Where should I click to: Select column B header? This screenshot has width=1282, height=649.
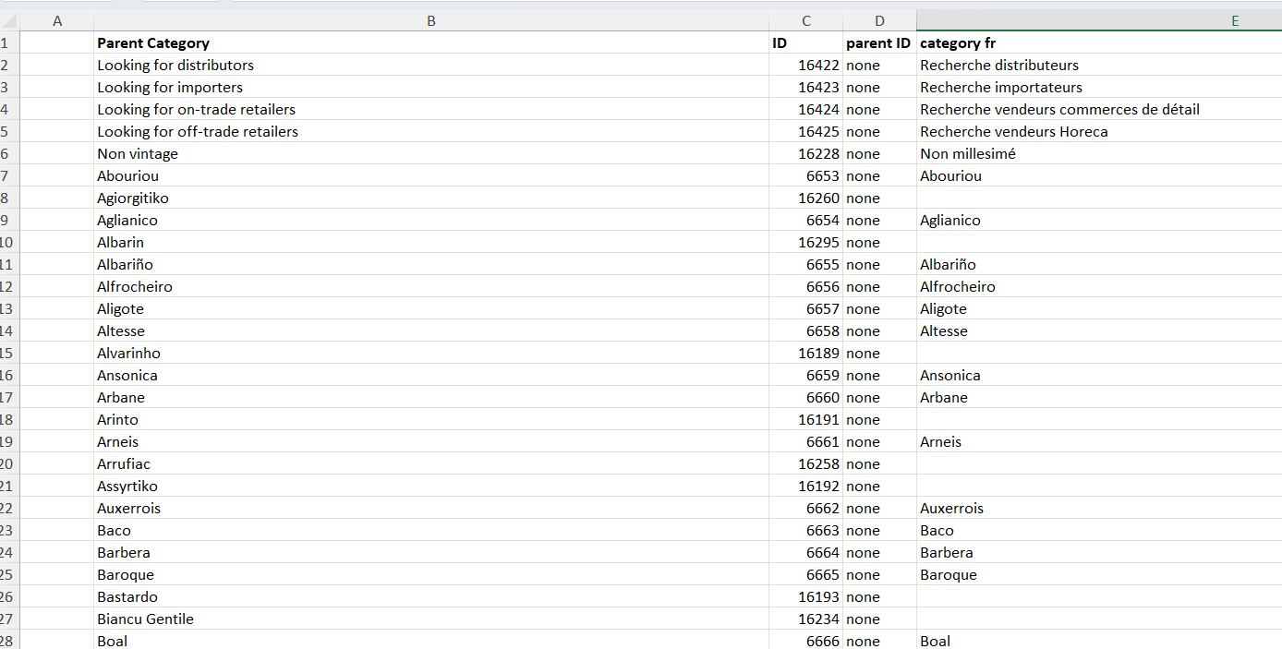click(x=430, y=20)
